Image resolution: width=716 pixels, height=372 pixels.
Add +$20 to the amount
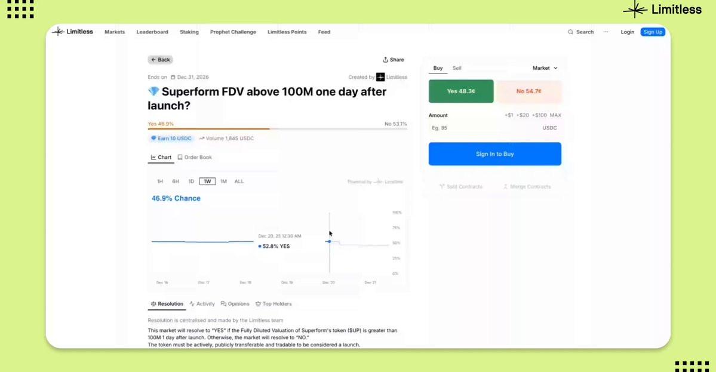pos(523,115)
